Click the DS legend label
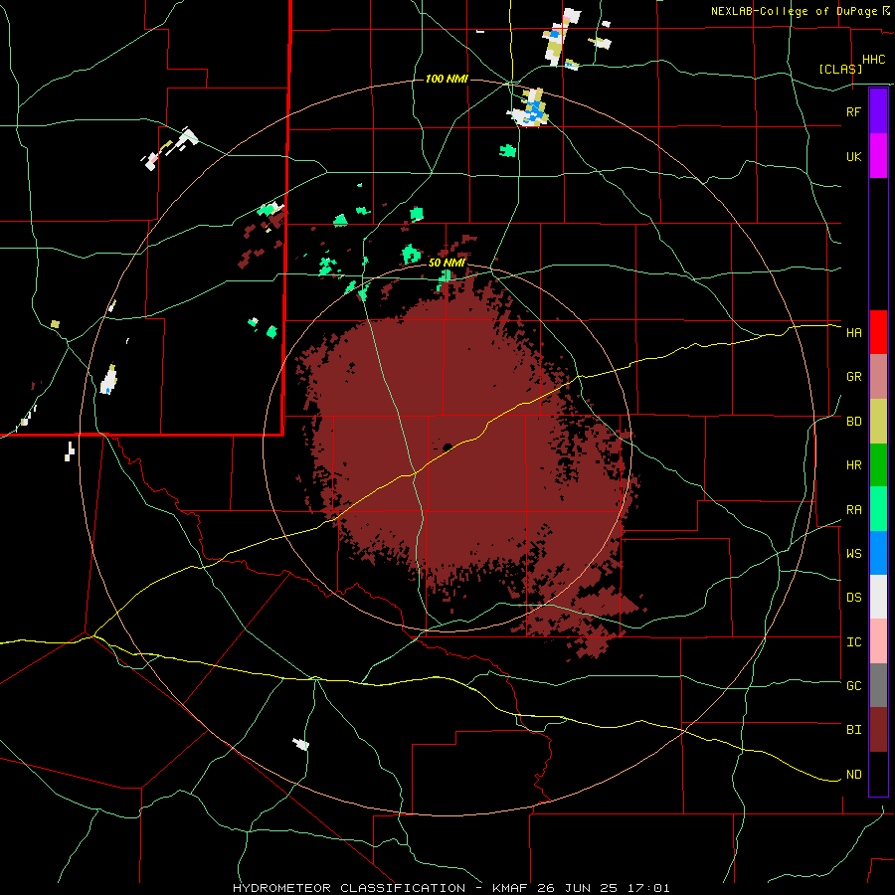 (x=853, y=597)
